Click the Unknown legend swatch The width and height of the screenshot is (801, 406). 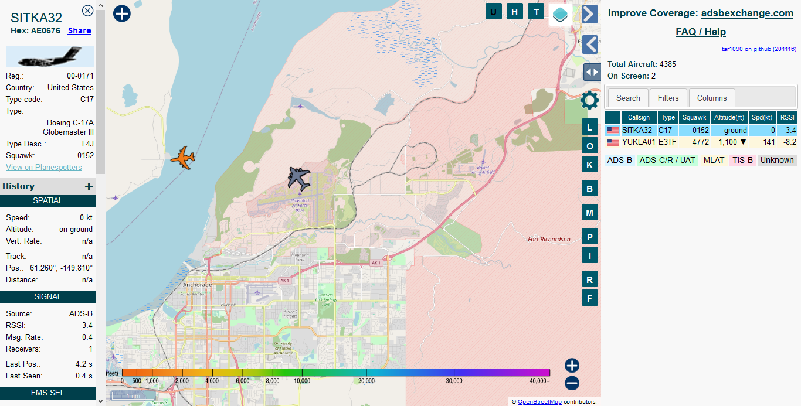[777, 160]
